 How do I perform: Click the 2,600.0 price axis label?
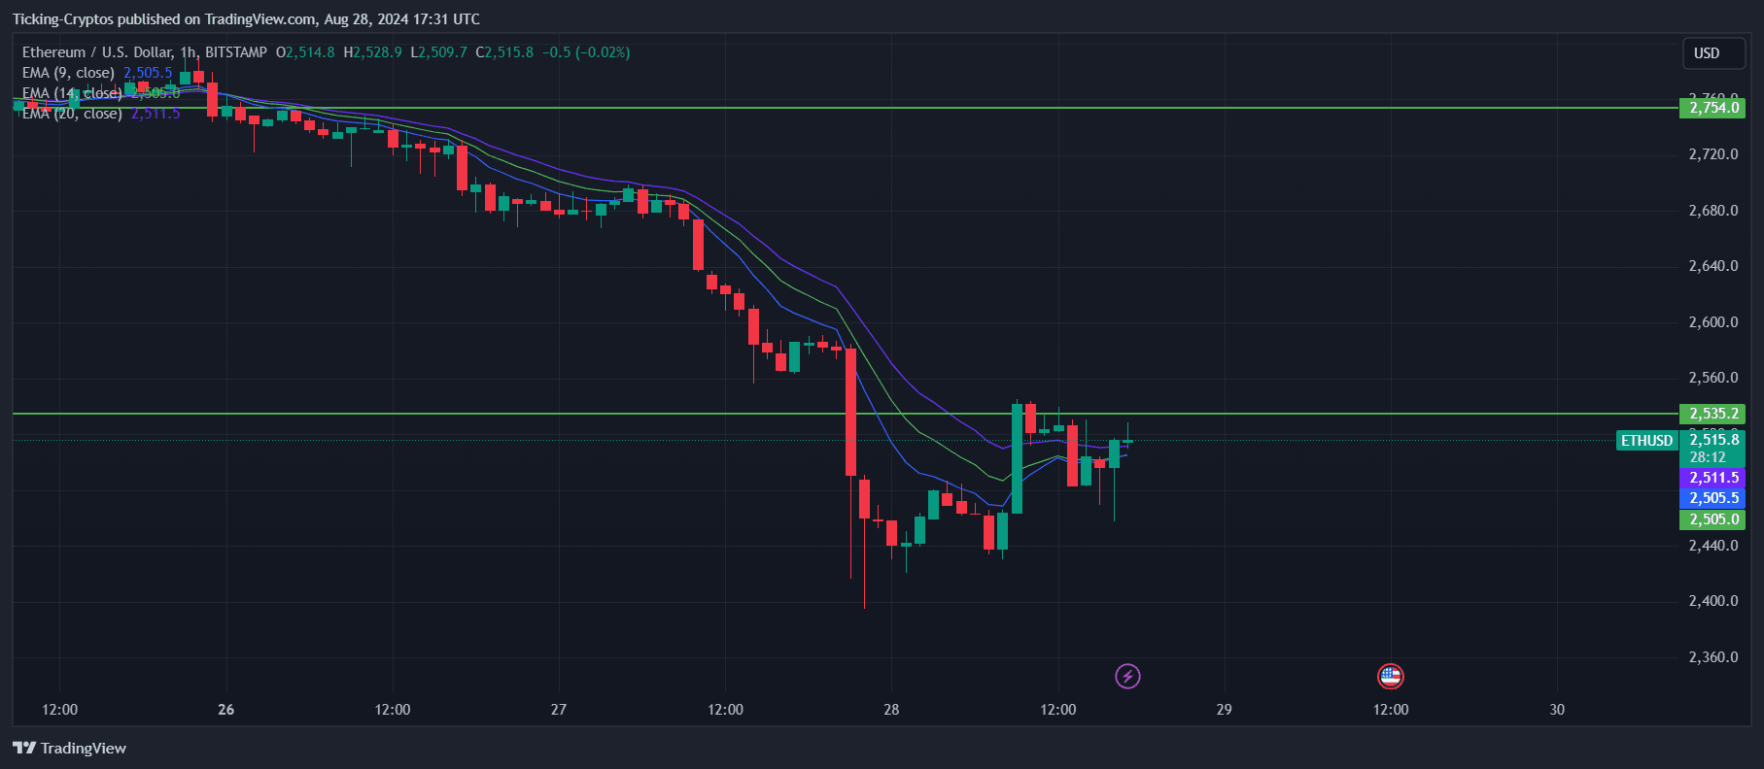1713,322
